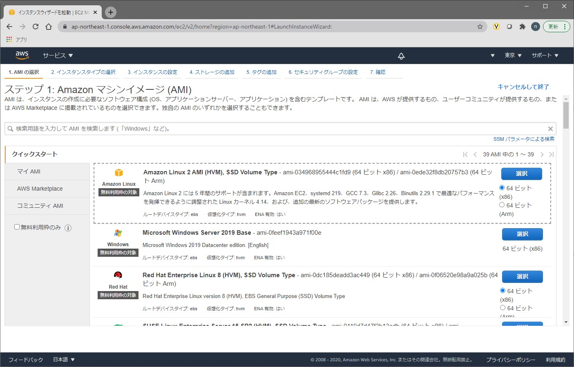Viewport: 574px width, 367px height.
Task: Open the 東京 region selector
Action: pos(513,55)
